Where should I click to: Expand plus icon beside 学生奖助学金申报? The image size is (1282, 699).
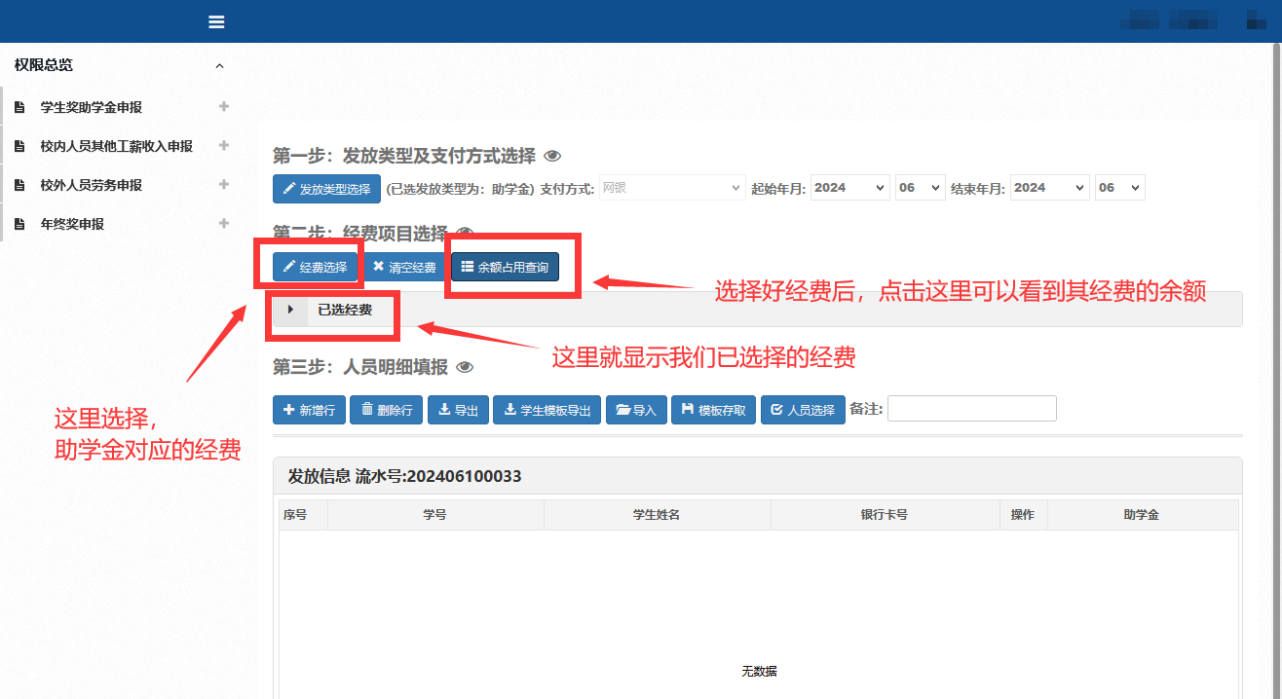[224, 106]
